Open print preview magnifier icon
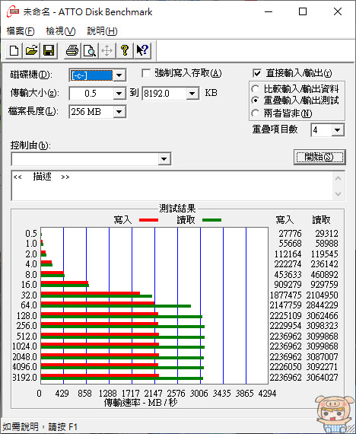 tap(90, 51)
